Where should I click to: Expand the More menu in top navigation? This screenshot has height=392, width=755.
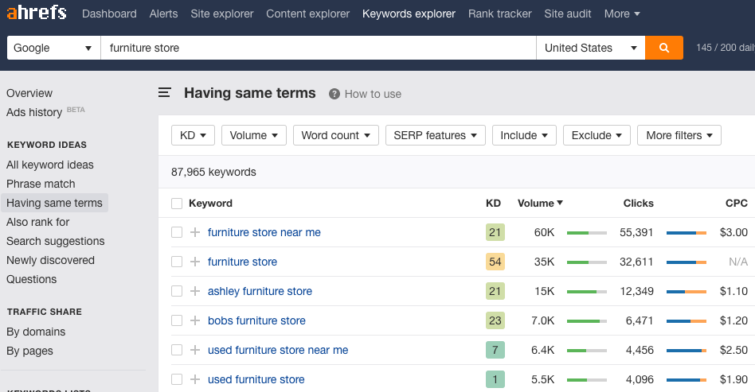click(x=622, y=14)
